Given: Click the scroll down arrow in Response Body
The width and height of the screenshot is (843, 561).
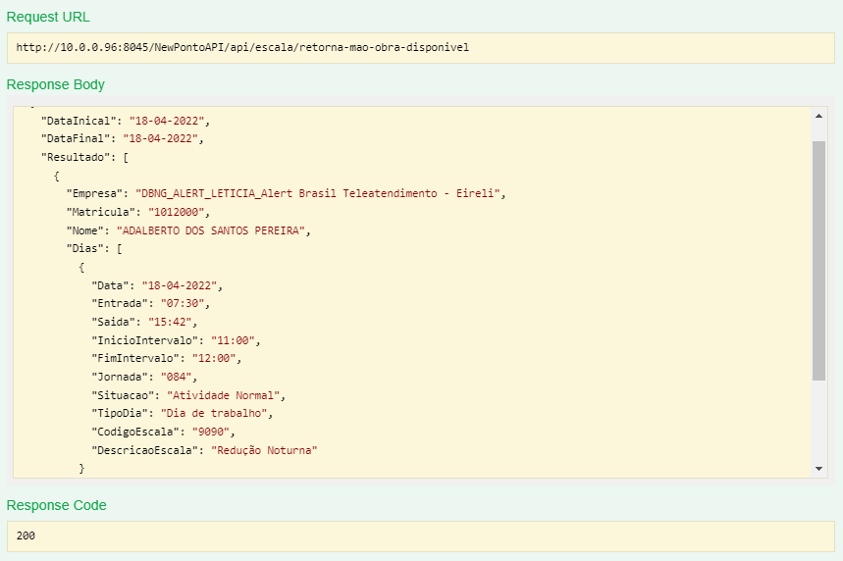Looking at the screenshot, I should point(819,469).
